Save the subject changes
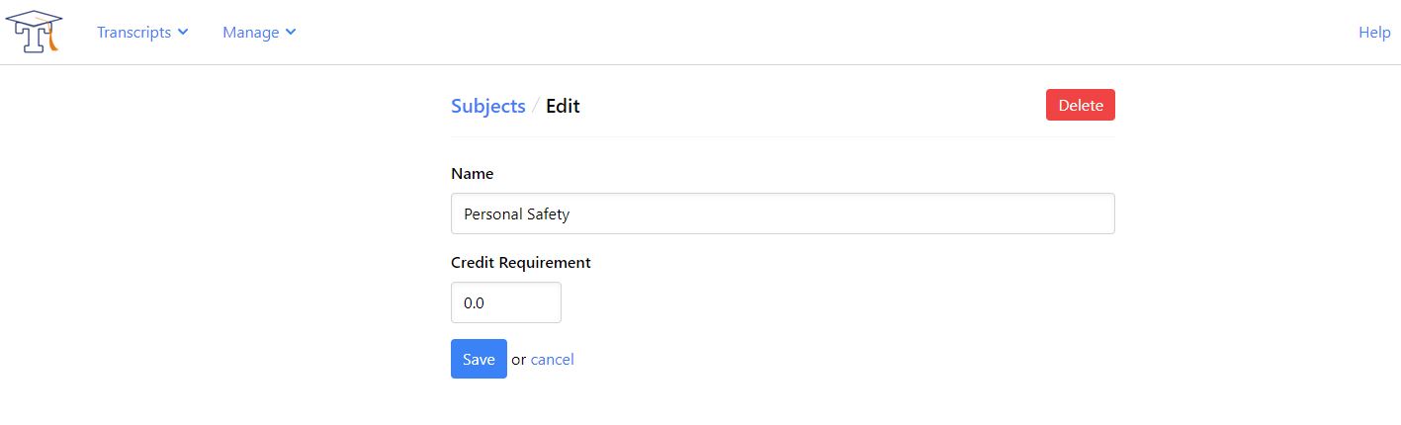 [x=479, y=359]
